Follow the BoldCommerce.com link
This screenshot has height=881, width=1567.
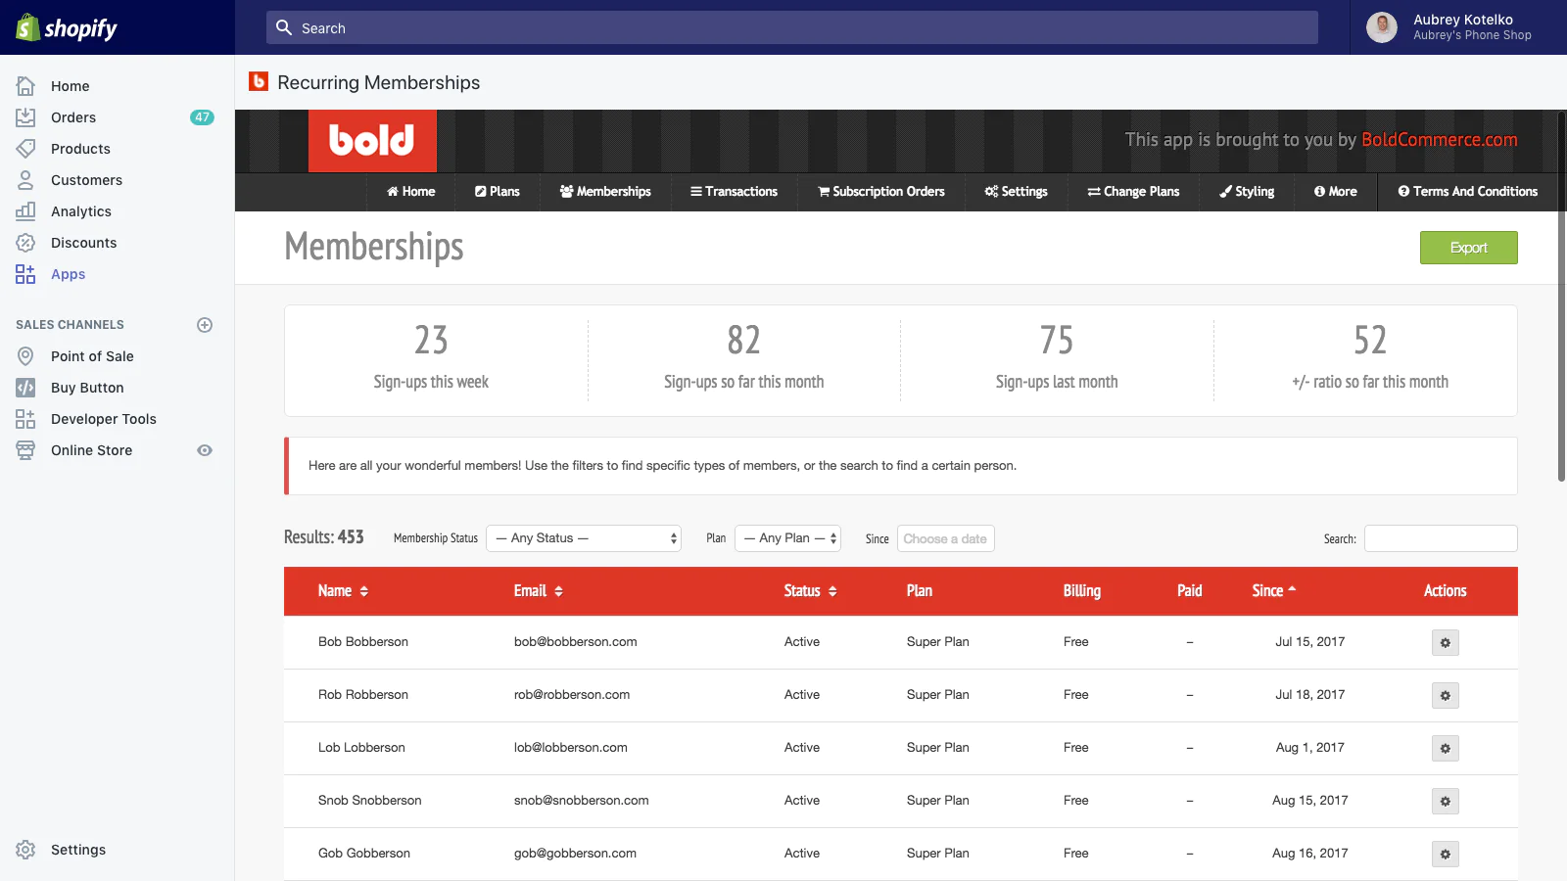coord(1439,140)
